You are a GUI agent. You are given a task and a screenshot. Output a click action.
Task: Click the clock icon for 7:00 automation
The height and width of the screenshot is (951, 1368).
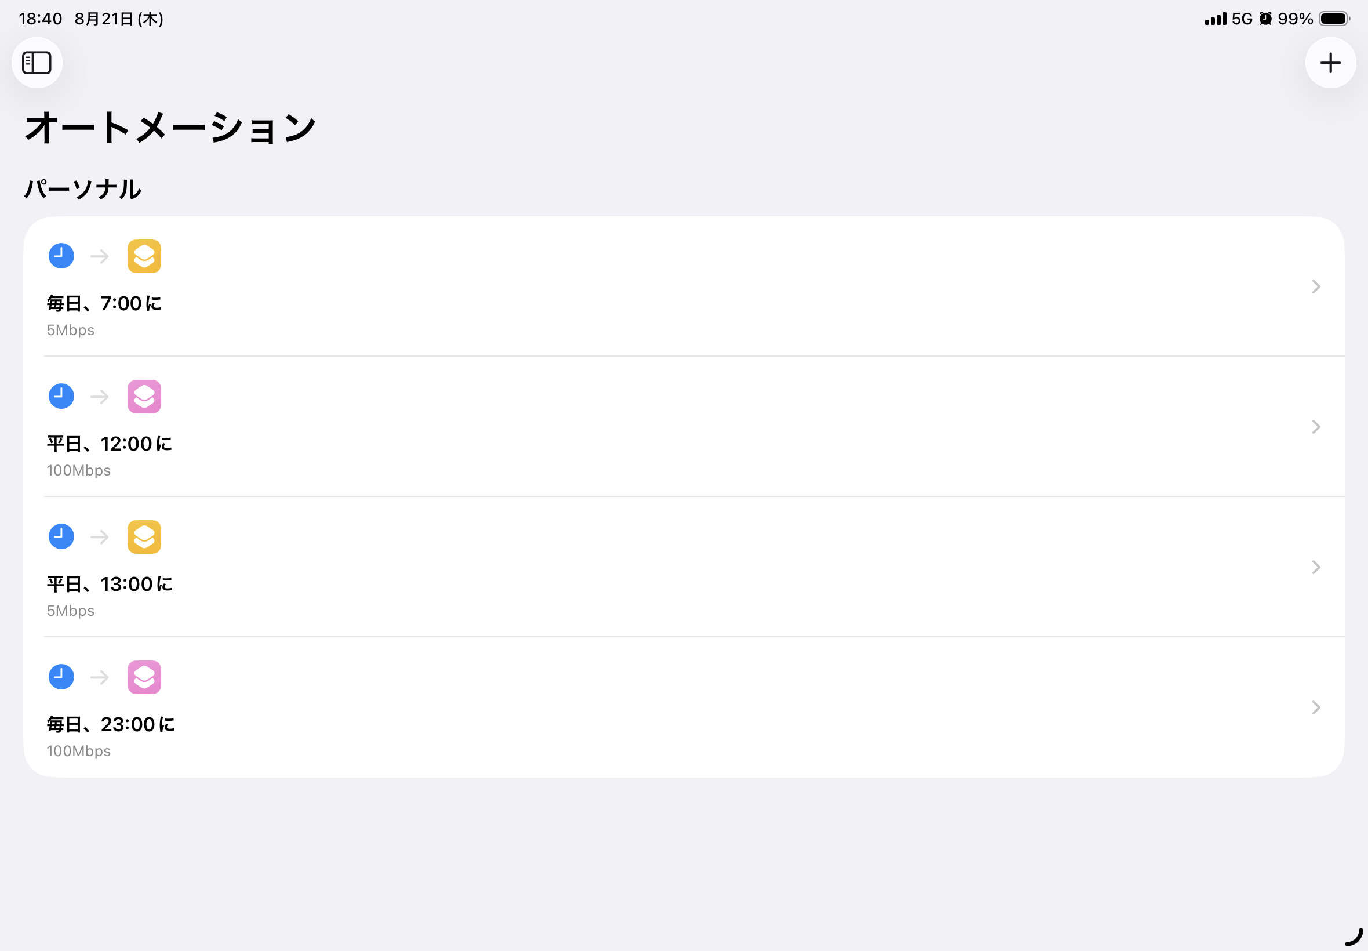coord(61,256)
